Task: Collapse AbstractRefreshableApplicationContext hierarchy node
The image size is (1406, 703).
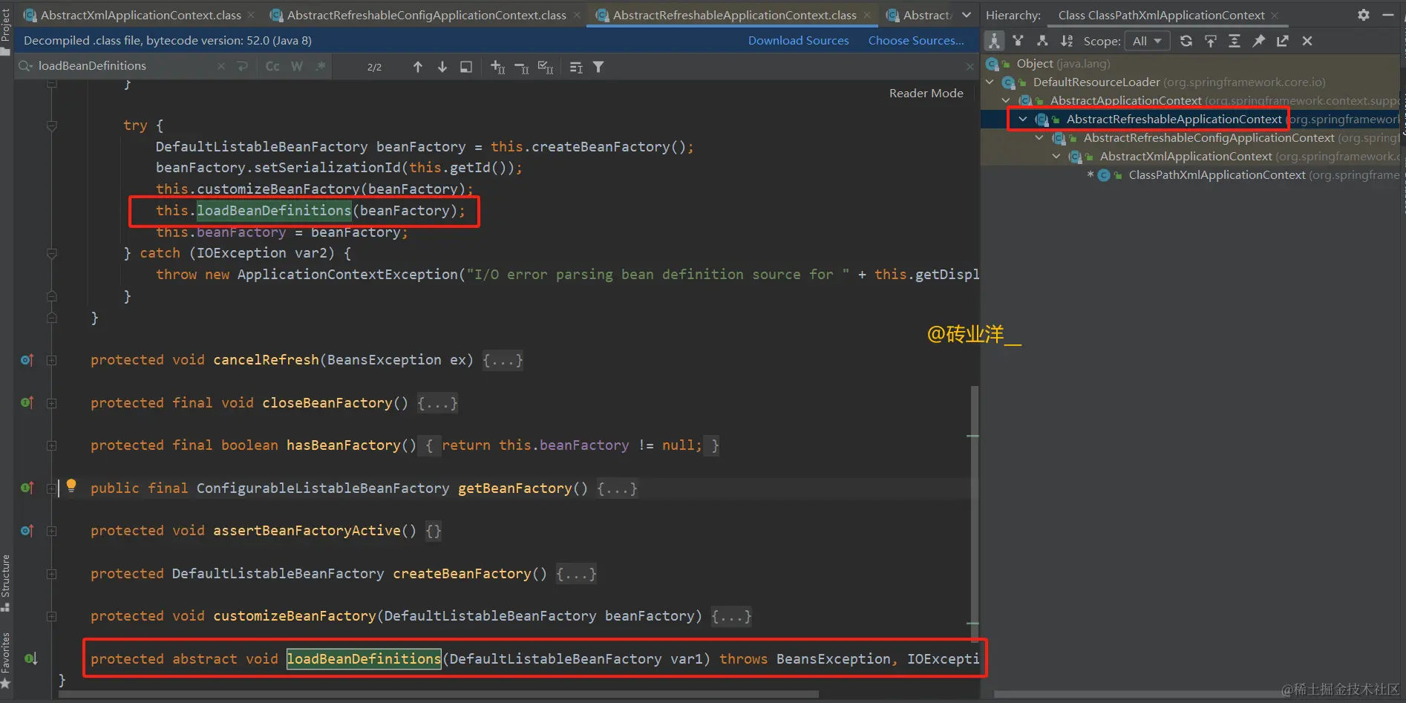Action: [1023, 119]
